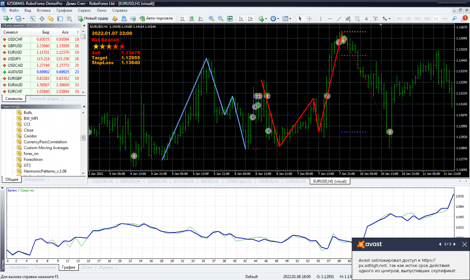This screenshot has height=280, width=470.
Task: Open the Файл menu
Action: (x=14, y=10)
